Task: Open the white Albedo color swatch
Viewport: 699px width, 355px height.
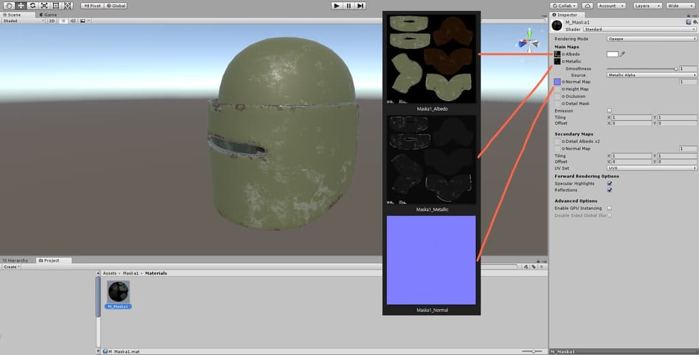Action: 612,55
